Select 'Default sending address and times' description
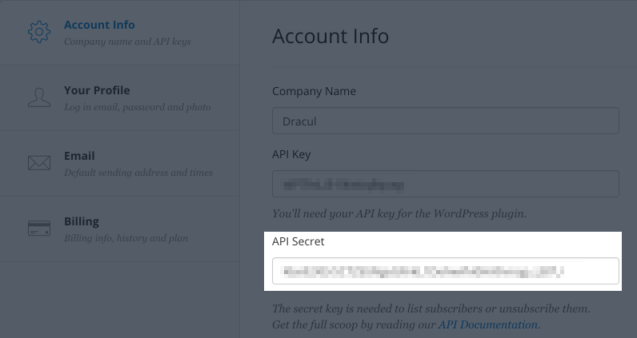This screenshot has width=637, height=338. pos(138,173)
